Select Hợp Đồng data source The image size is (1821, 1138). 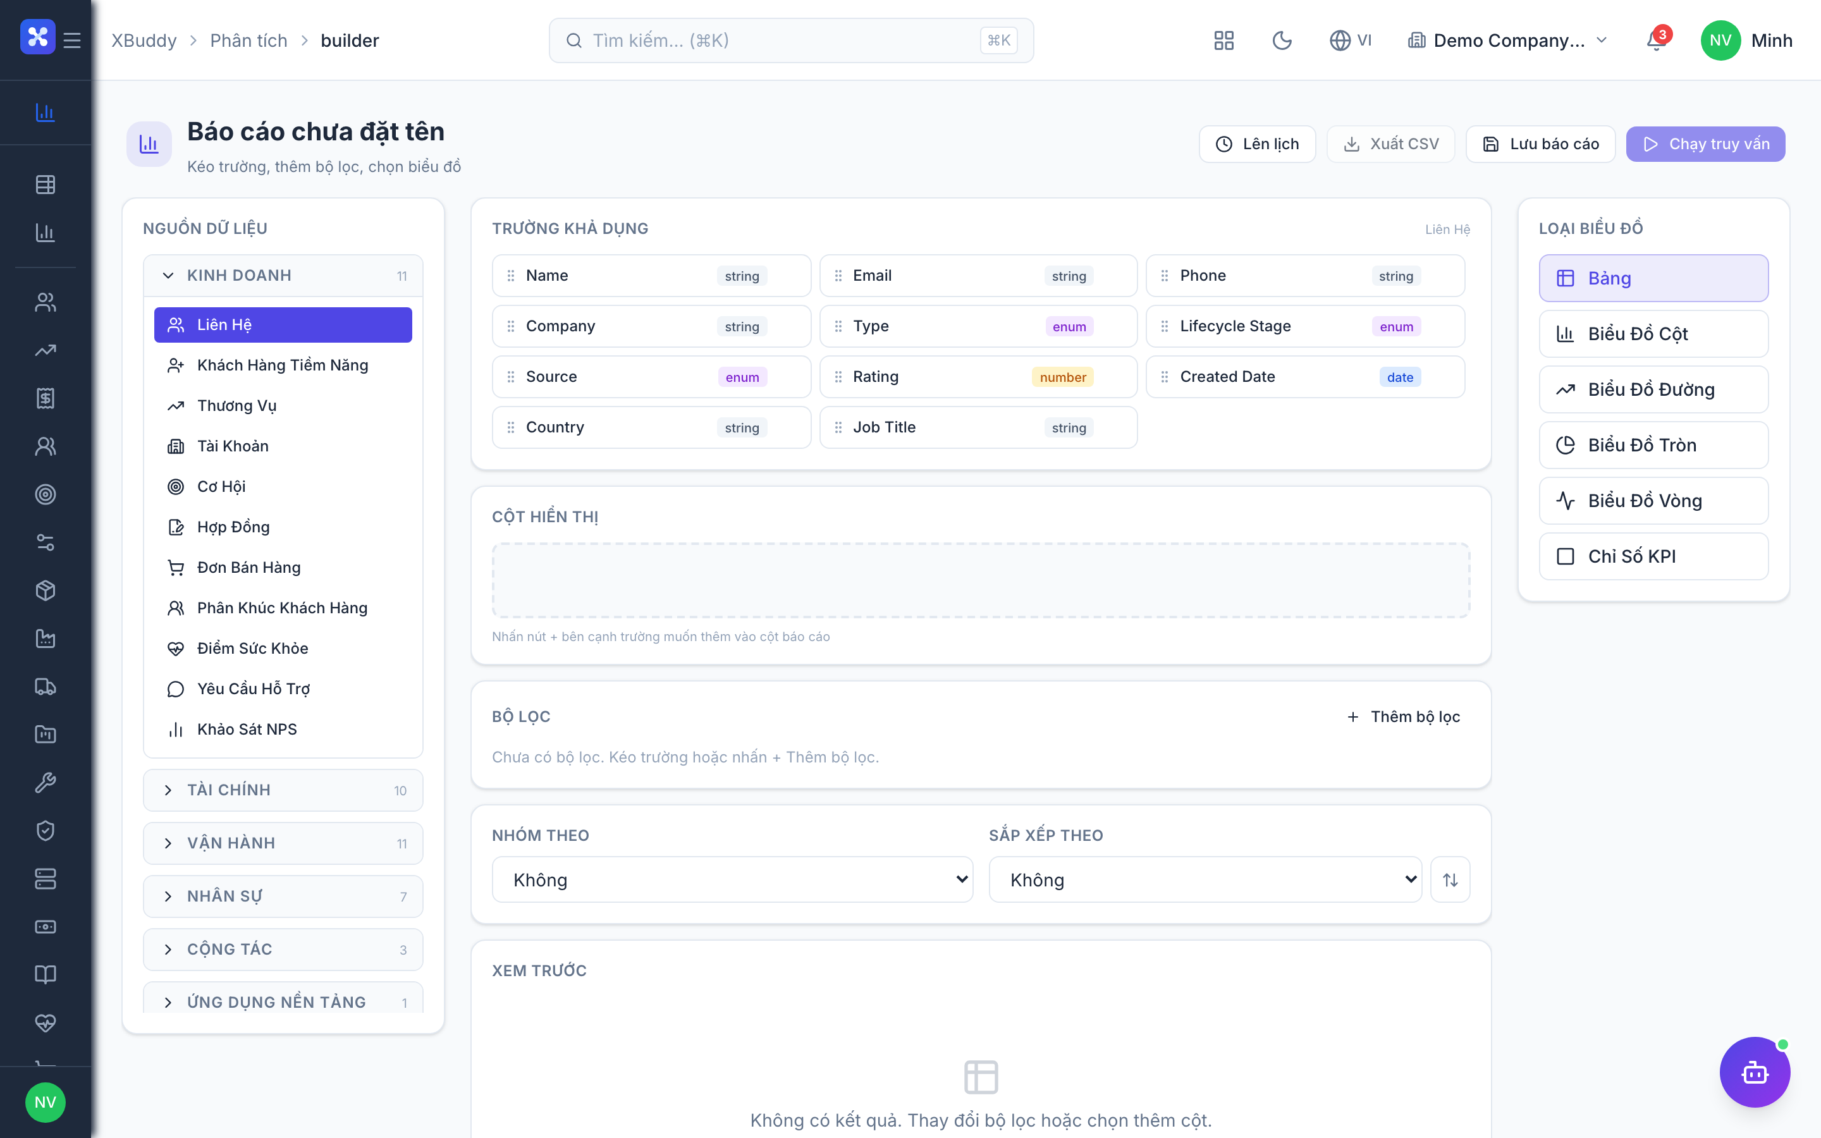(283, 527)
